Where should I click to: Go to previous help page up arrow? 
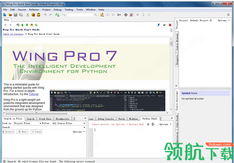point(22,25)
